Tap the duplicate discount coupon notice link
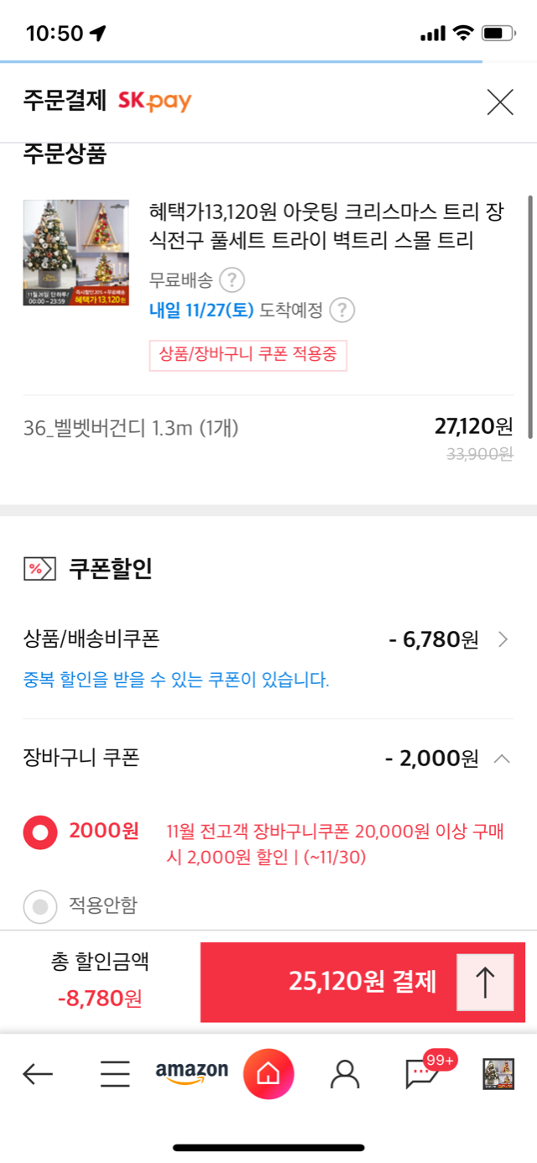Screen dimensions: 537x1163 coord(176,680)
